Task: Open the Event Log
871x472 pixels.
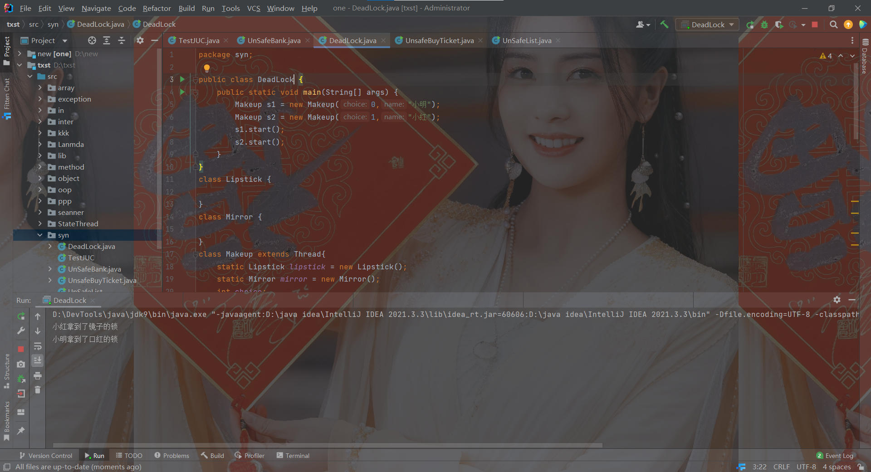Action: 835,456
